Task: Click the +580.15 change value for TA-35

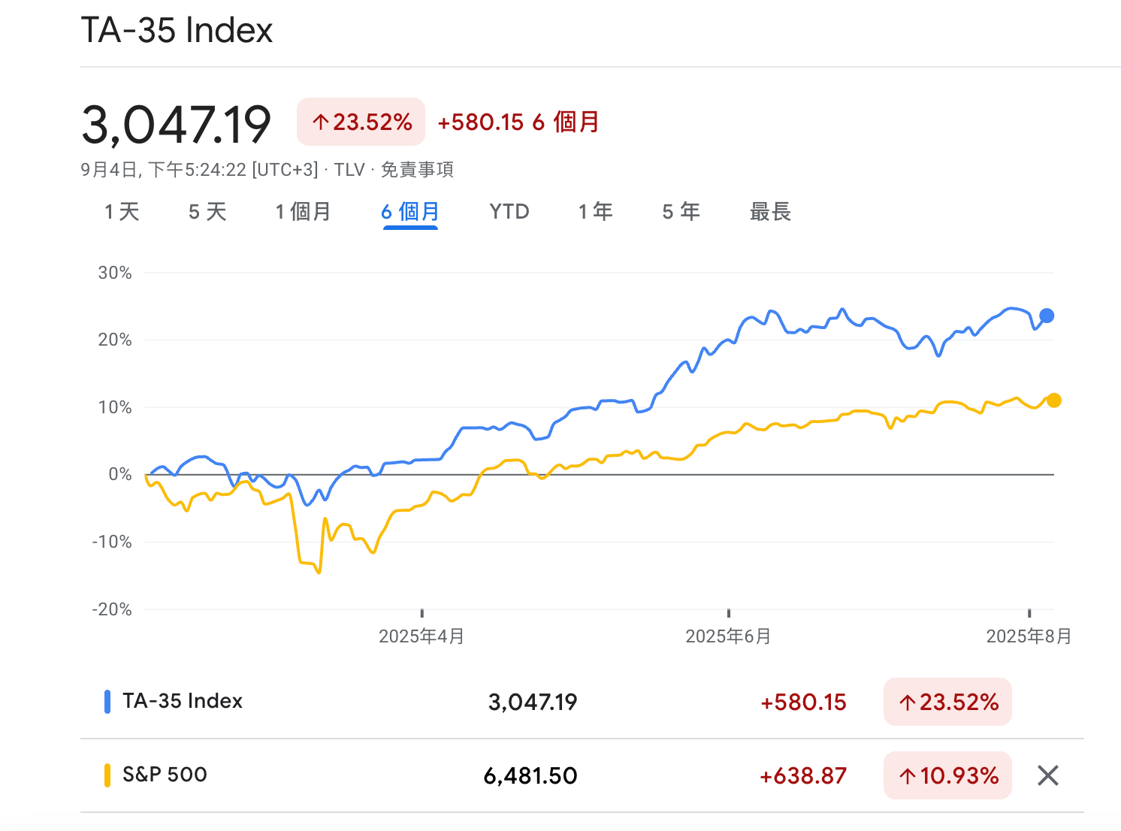Action: pos(802,702)
